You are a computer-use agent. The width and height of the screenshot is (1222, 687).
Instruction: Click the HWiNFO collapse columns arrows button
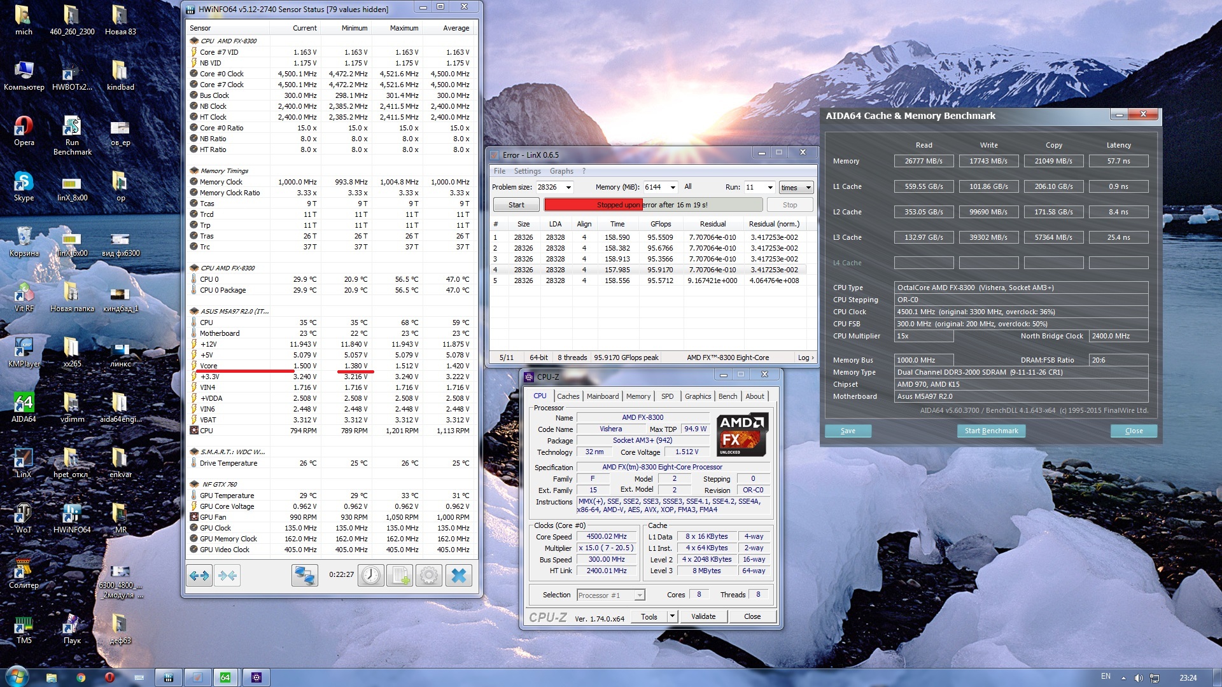(227, 576)
